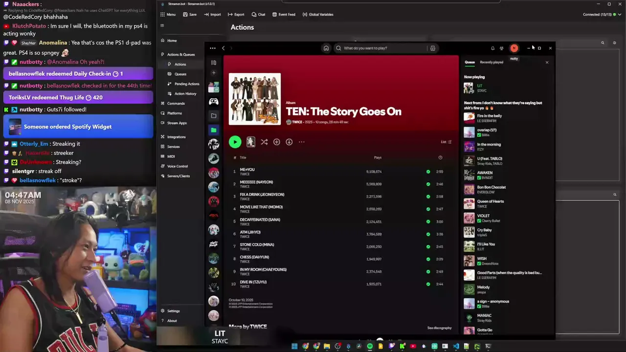Viewport: 626px width, 352px height.
Task: Click Import in Streamer.bot toolbar
Action: pos(212,15)
